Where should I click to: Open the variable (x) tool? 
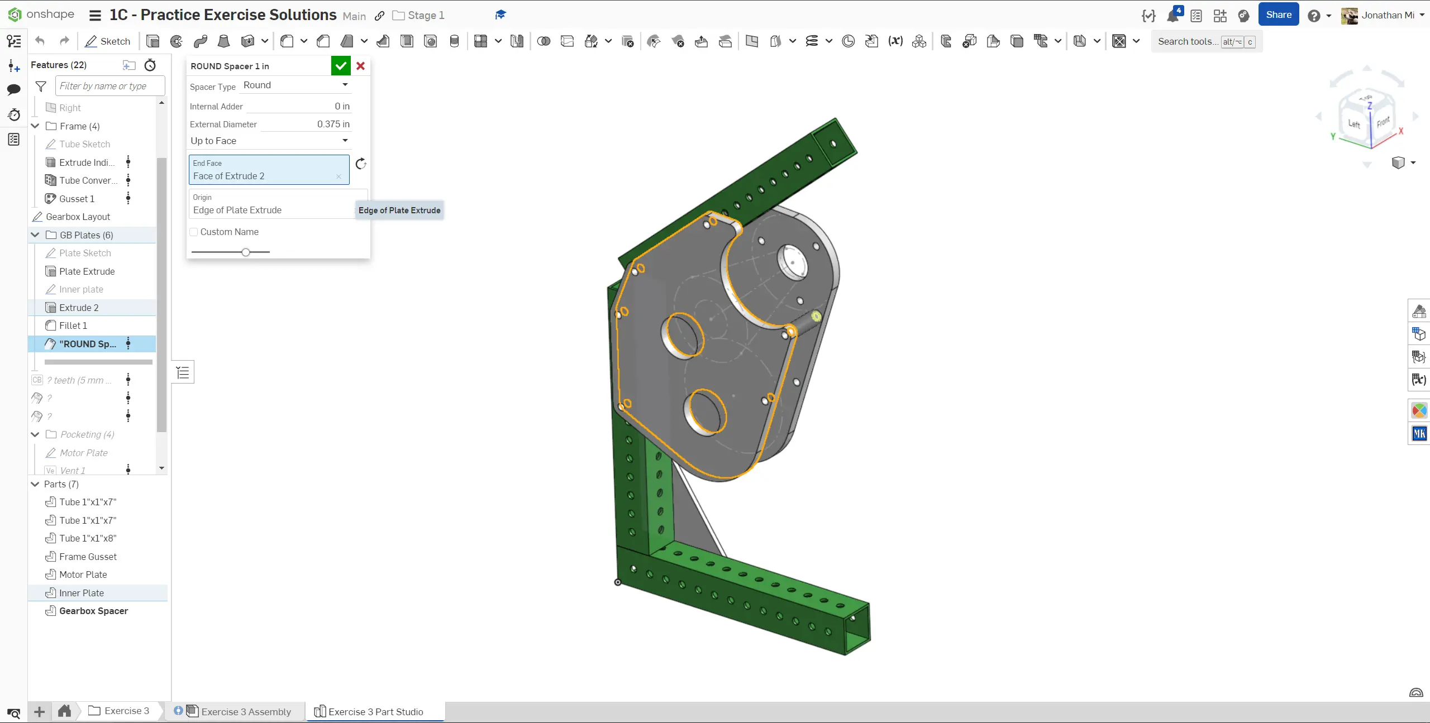895,41
